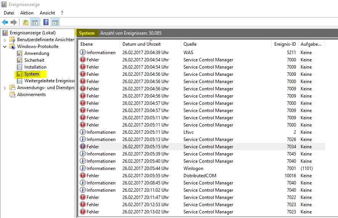This screenshot has width=338, height=218.
Task: Open the Datei menu
Action: pyautogui.click(x=9, y=13)
